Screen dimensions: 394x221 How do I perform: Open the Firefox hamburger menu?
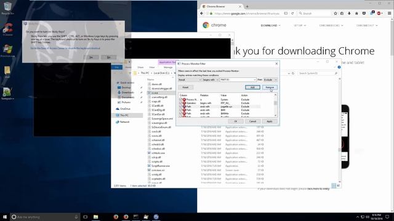point(389,14)
